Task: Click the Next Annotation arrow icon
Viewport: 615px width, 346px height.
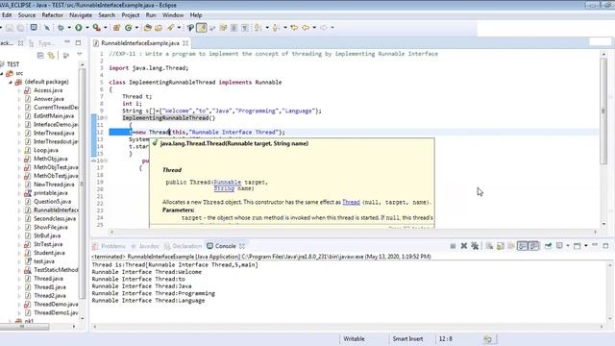Action: pyautogui.click(x=258, y=28)
